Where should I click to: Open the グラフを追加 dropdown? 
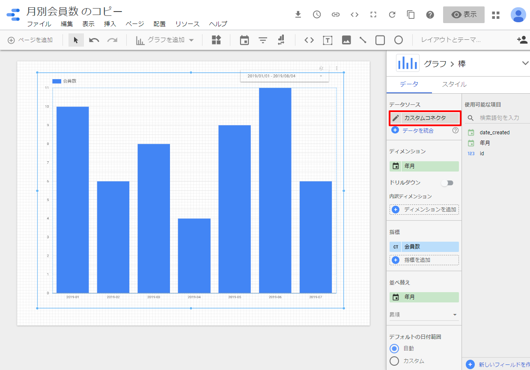(165, 40)
